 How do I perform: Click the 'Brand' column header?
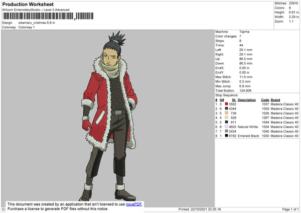[275, 100]
